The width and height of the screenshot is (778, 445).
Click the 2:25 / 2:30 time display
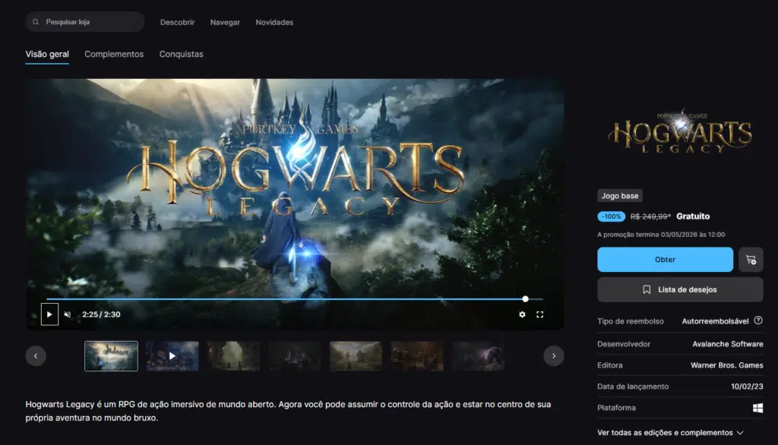click(x=101, y=314)
